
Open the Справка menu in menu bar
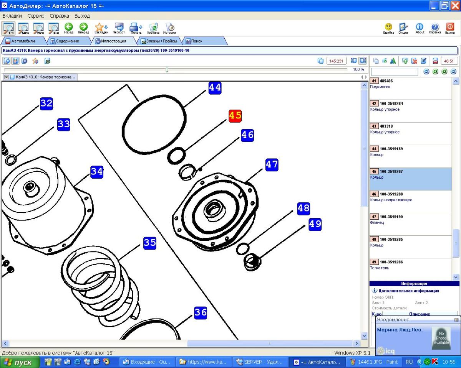60,16
